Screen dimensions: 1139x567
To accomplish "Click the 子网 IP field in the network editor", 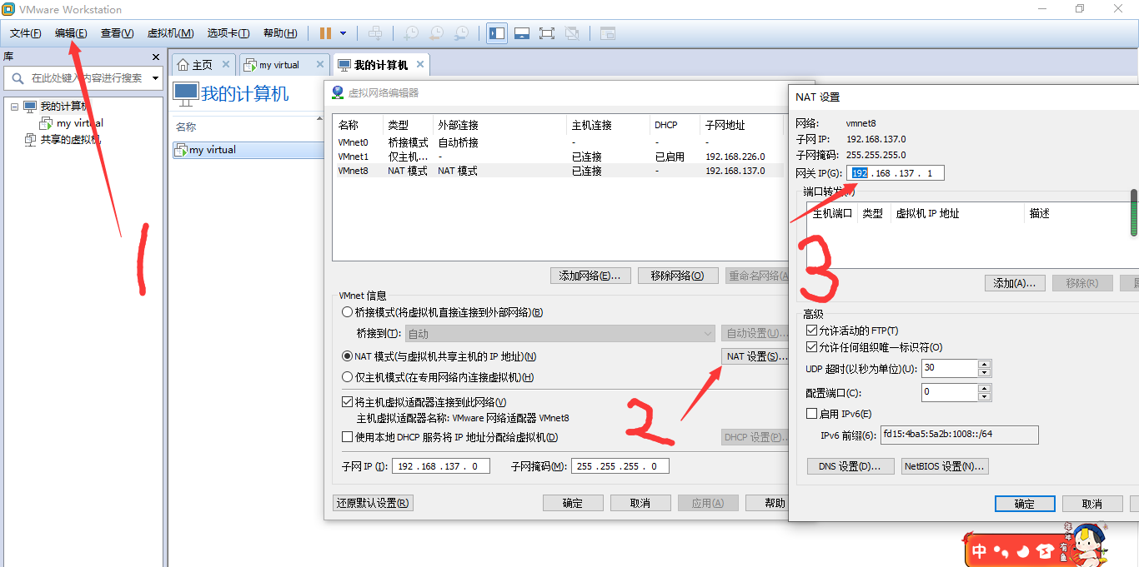I will [x=440, y=466].
